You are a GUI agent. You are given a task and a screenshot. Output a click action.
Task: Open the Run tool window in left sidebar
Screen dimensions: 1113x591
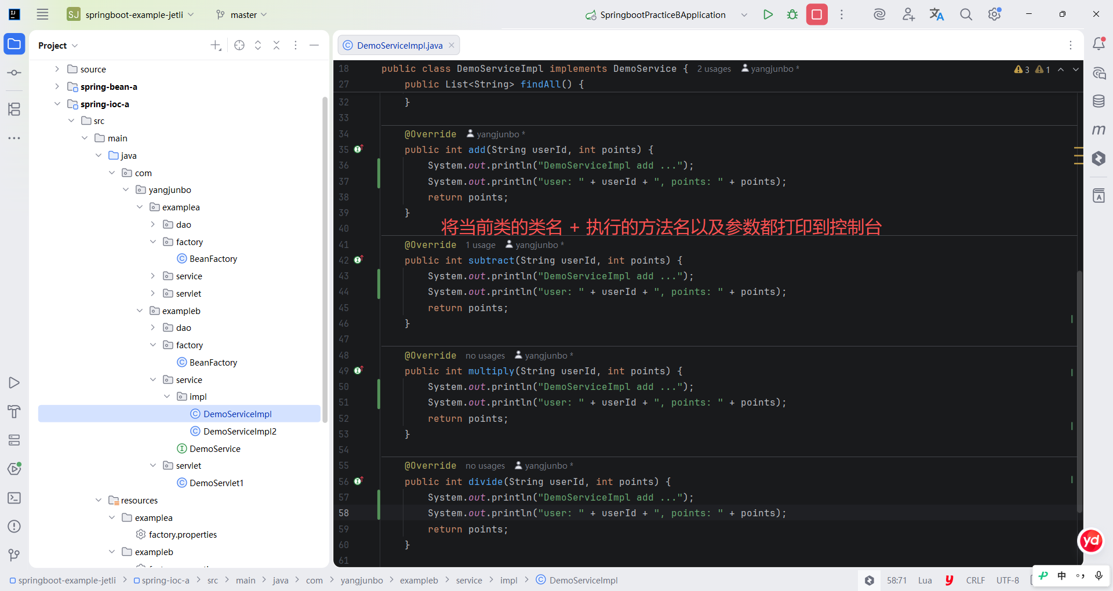point(14,383)
